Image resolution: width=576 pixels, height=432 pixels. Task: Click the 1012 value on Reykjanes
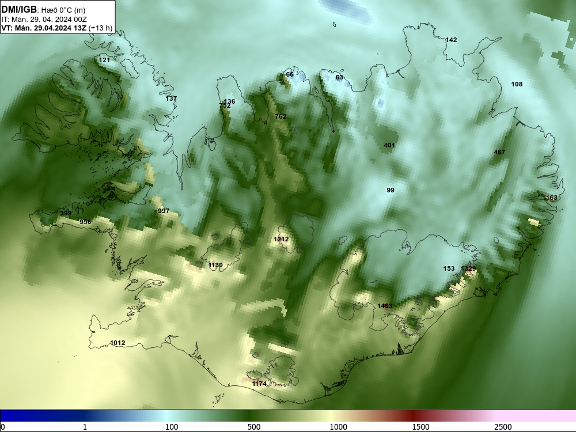(x=118, y=343)
